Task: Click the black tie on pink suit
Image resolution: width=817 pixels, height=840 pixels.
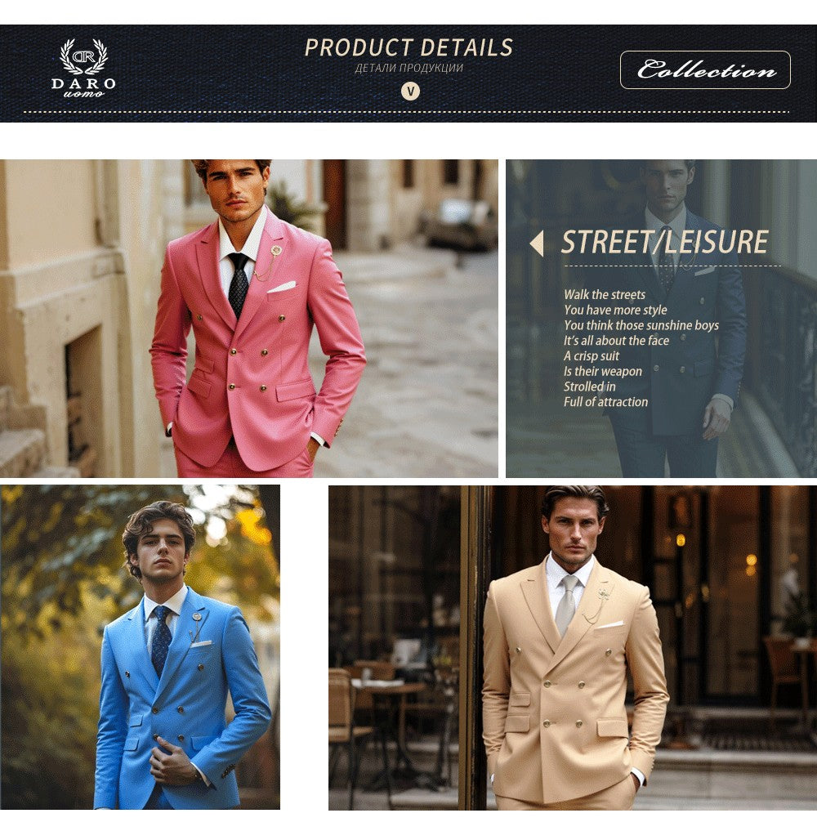Action: click(x=239, y=284)
